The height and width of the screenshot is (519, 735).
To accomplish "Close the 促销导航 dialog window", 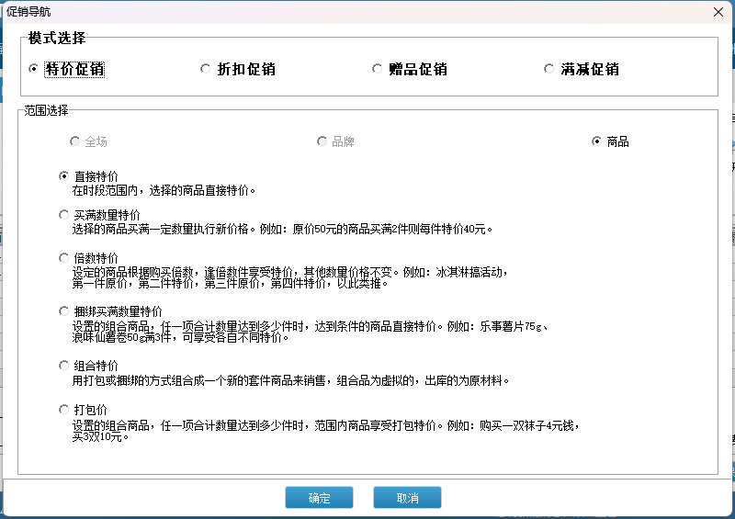I will (716, 11).
